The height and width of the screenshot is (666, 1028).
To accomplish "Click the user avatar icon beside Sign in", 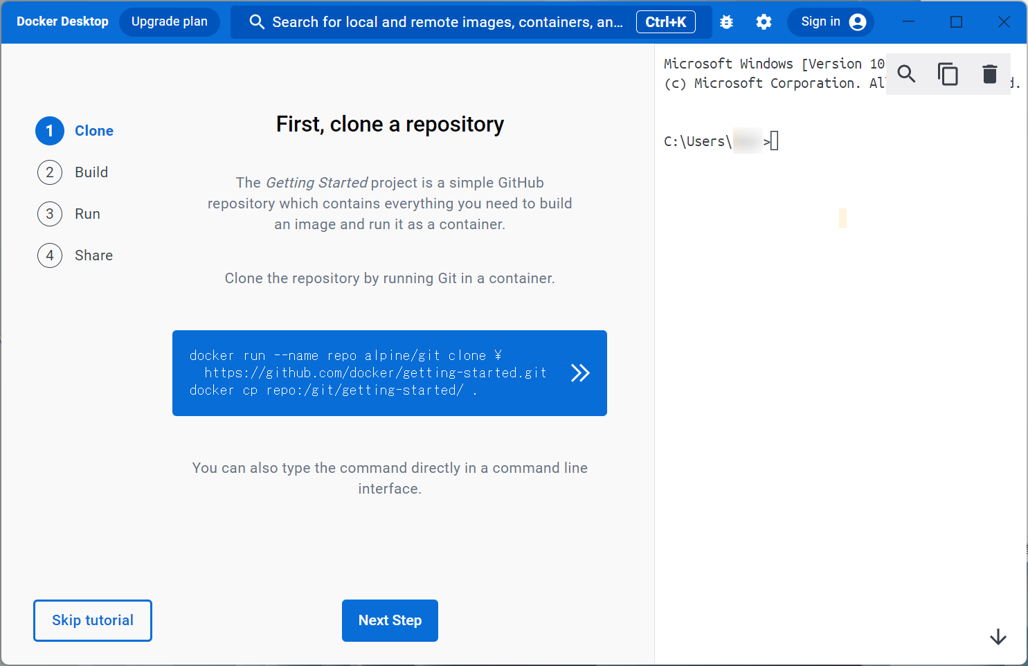I will coord(858,22).
